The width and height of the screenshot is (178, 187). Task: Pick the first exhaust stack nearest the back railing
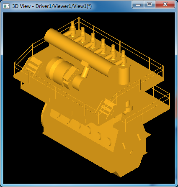click(x=72, y=28)
